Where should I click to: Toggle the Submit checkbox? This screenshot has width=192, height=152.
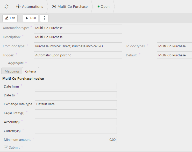[6, 147]
